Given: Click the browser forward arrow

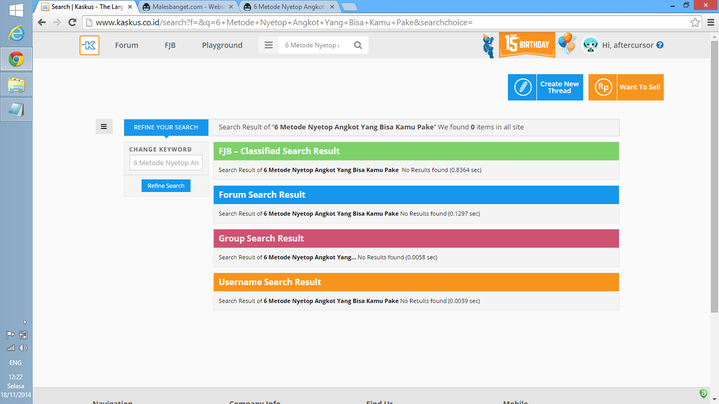Looking at the screenshot, I should coord(57,22).
